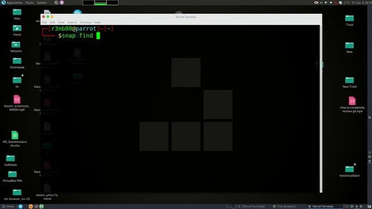Select the kazam movie file below terminal
The height and width of the screenshot is (209, 372).
[47, 192]
